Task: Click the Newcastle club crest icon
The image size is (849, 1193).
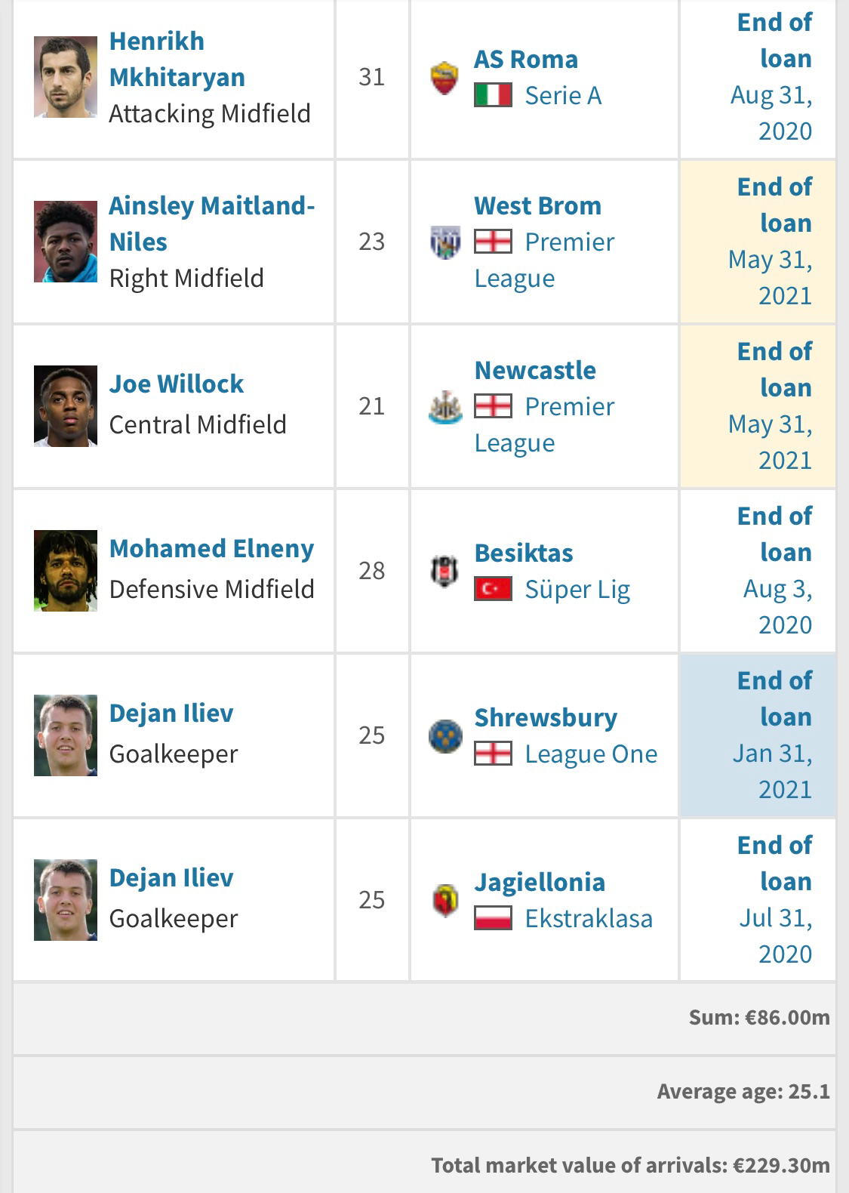Action: click(x=444, y=407)
